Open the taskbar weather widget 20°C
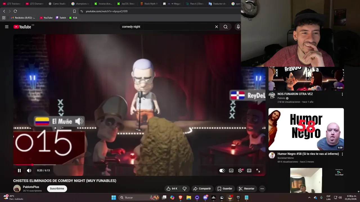This screenshot has height=202, width=360. click(x=13, y=198)
